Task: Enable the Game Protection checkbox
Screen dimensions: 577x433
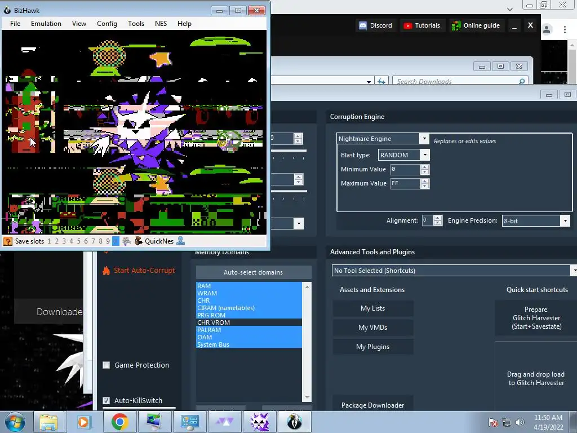Action: click(x=106, y=365)
